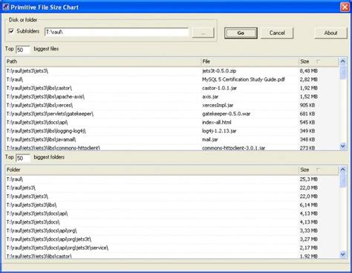352x273 pixels.
Task: Click path ending in libs\logging-log4j\
Action: (x=46, y=131)
